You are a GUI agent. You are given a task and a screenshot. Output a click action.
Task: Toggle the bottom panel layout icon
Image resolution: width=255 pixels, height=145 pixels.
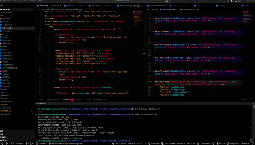pyautogui.click(x=235, y=1)
